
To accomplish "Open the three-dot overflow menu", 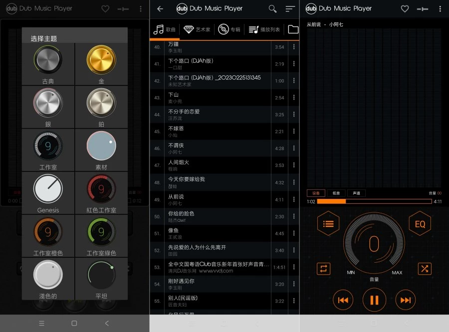I will (x=441, y=8).
